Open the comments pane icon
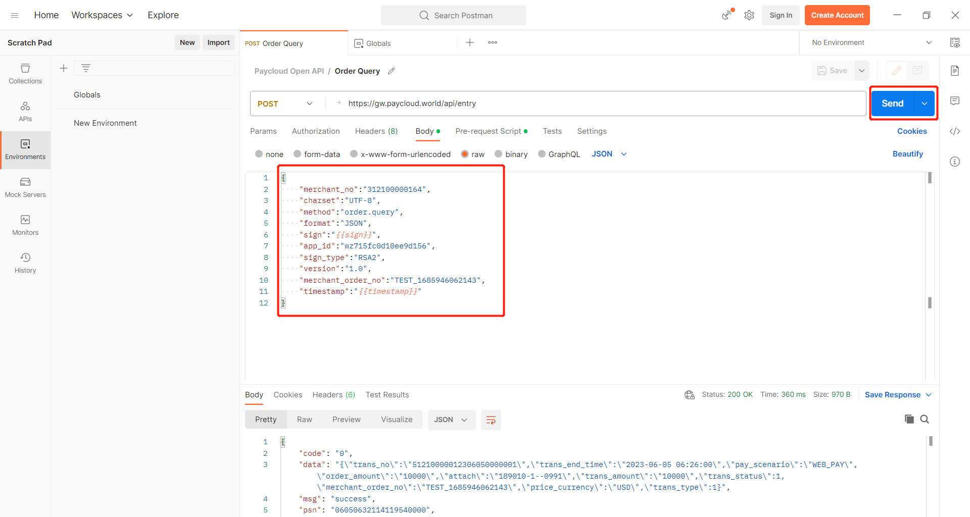The height and width of the screenshot is (517, 970). 955,100
